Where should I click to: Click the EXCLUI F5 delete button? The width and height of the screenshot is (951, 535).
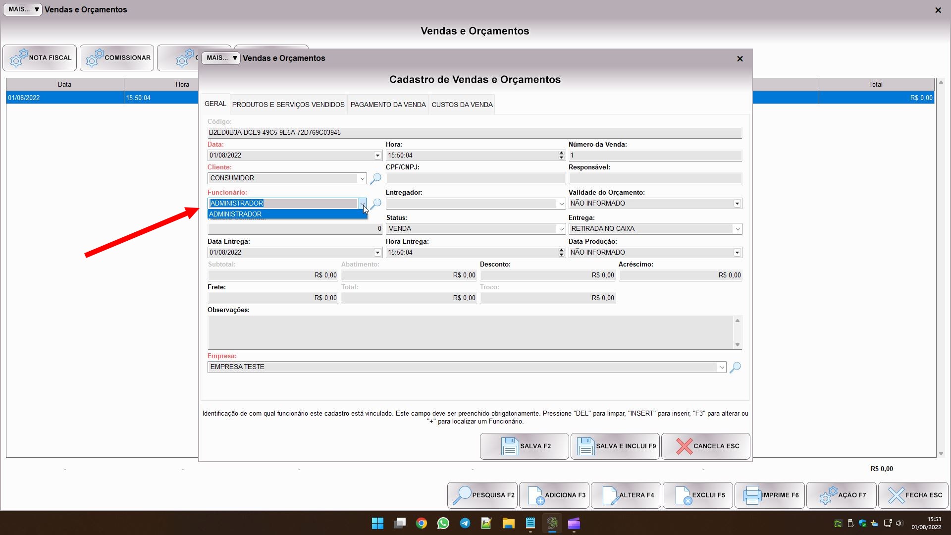tap(698, 495)
